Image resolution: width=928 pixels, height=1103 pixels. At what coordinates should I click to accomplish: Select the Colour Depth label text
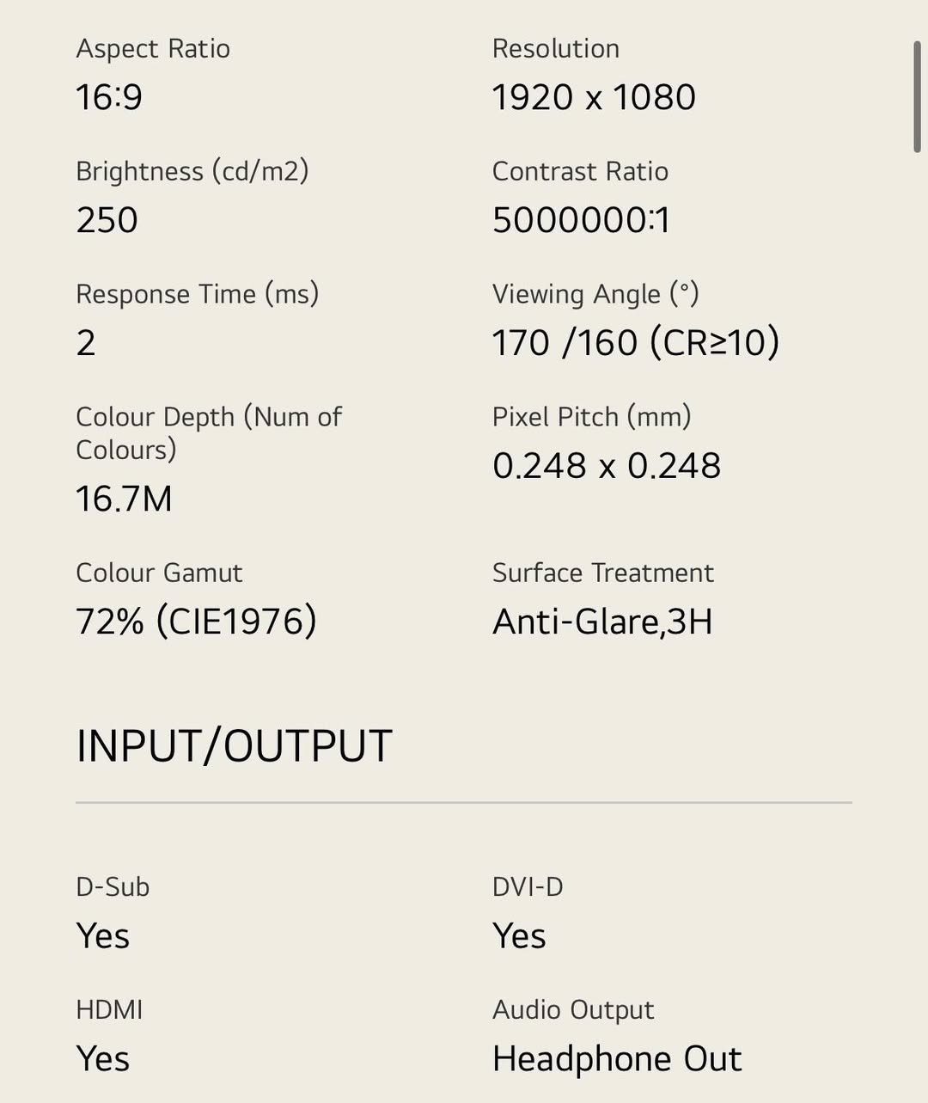pos(209,433)
